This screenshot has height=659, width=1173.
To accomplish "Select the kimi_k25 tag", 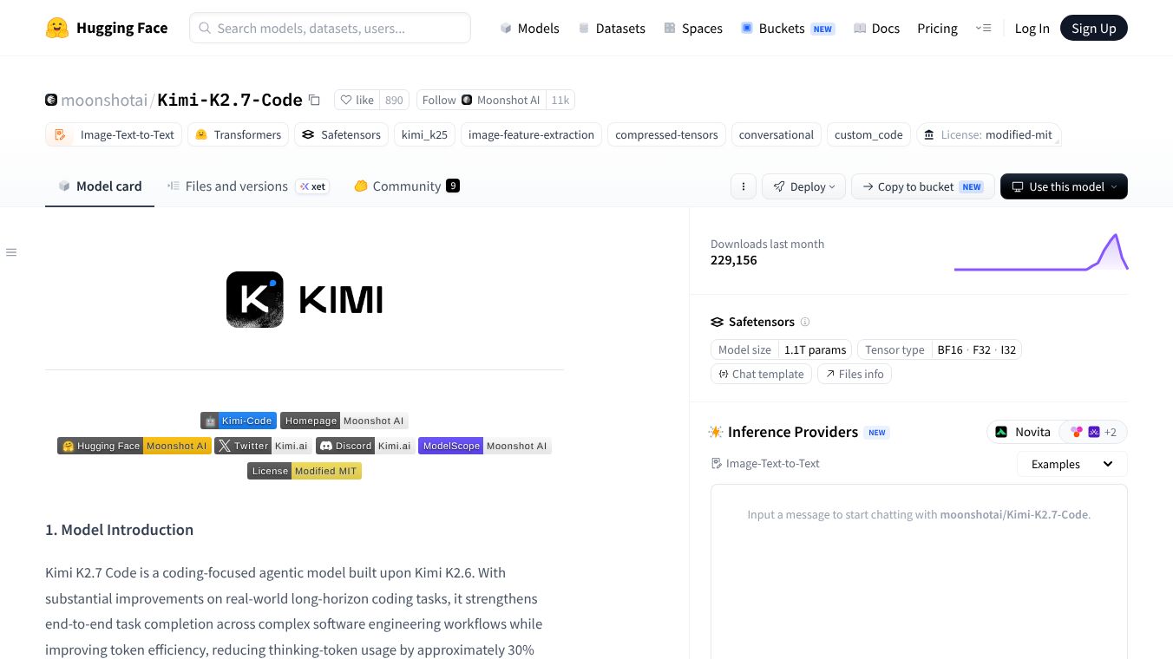I will click(424, 135).
